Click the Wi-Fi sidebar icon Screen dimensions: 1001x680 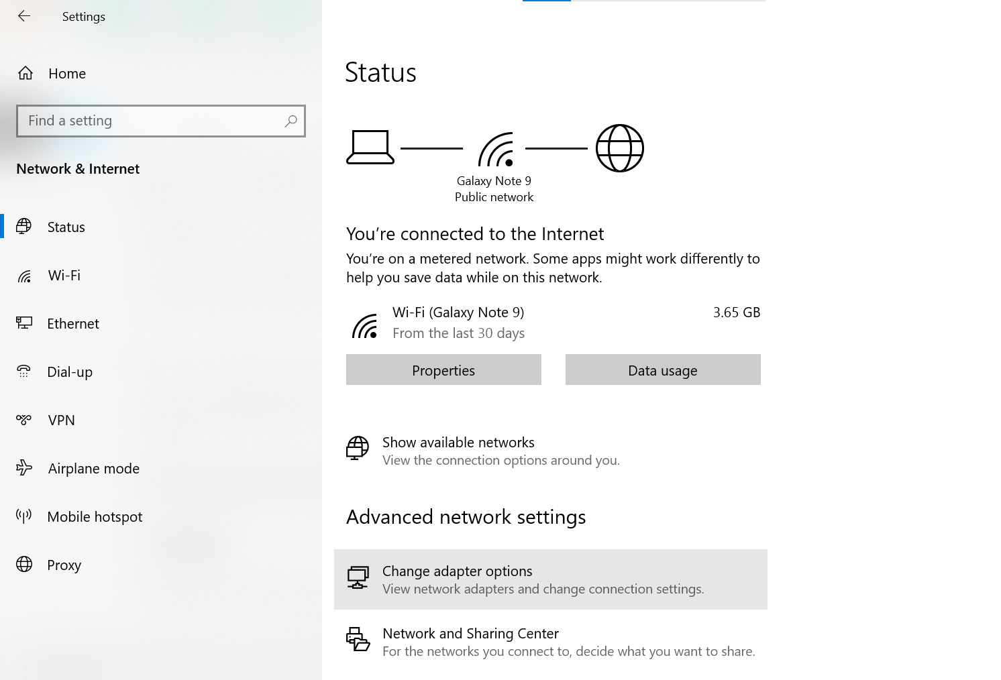[x=25, y=276]
